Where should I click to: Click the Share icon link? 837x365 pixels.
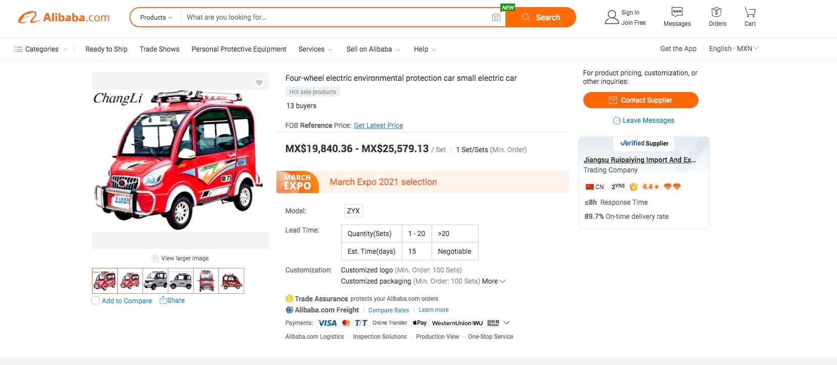click(x=163, y=300)
